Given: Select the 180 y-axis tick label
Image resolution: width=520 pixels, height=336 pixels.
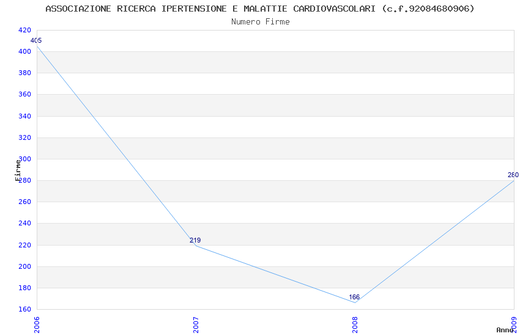Looking at the screenshot, I should tap(25, 288).
